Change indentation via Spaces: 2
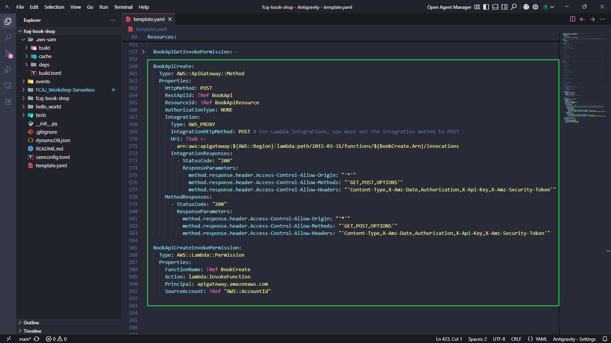The height and width of the screenshot is (343, 611). pyautogui.click(x=477, y=339)
